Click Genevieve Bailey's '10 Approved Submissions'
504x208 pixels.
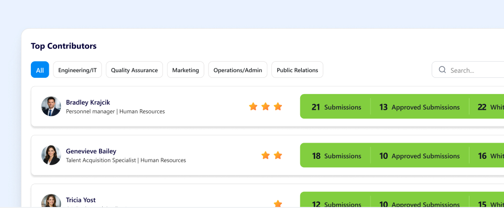click(420, 156)
